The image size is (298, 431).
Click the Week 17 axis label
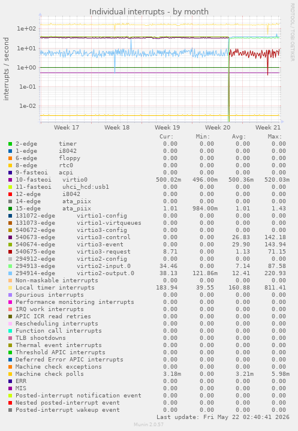pos(67,128)
